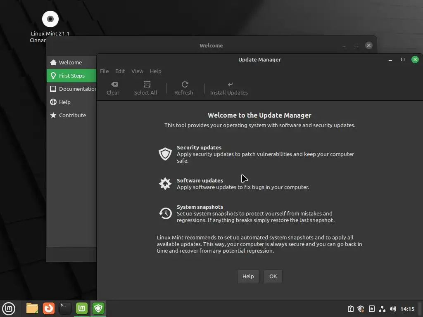This screenshot has width=423, height=317.
Task: Click the OK button
Action: point(273,276)
